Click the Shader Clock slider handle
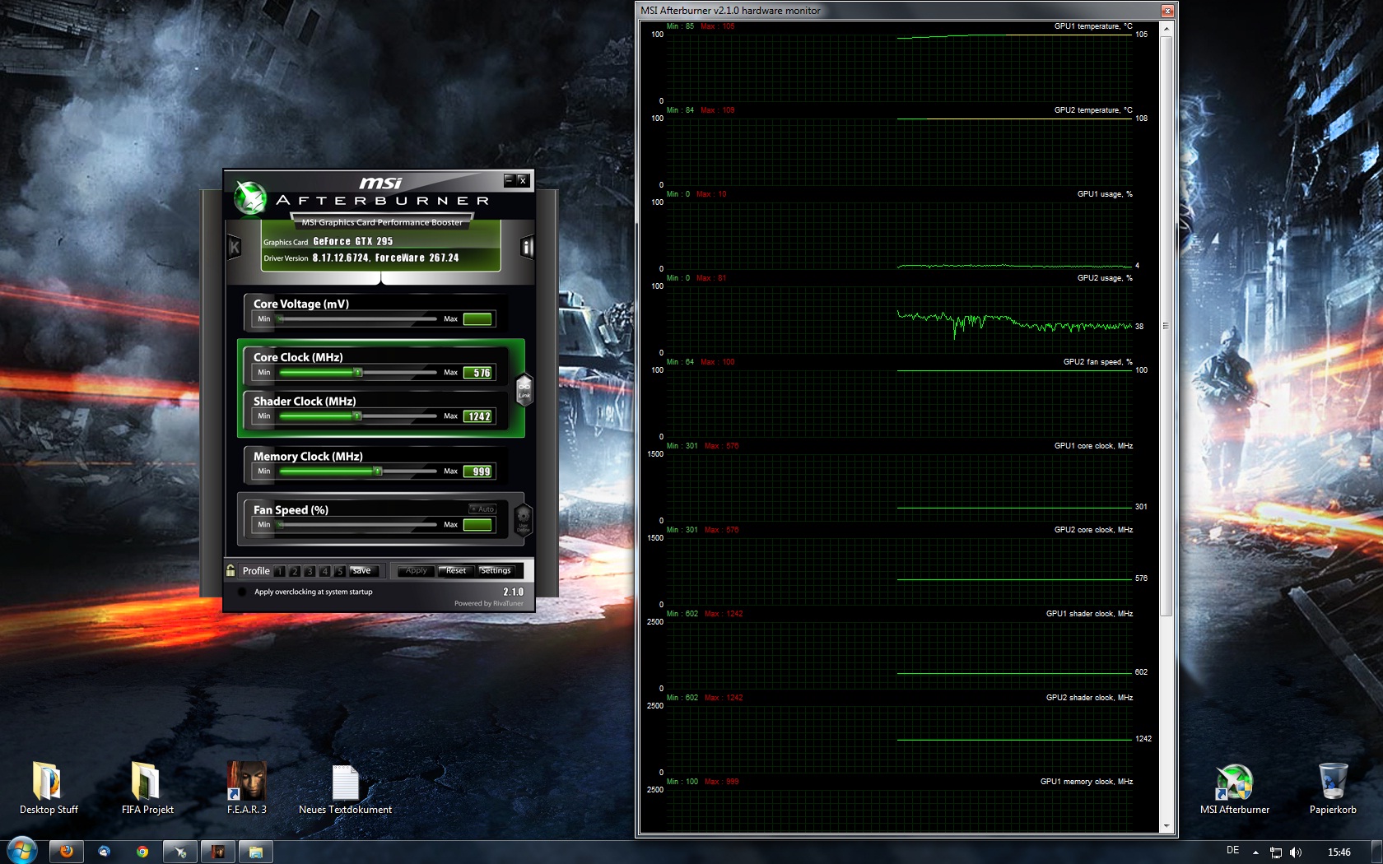The image size is (1383, 864). 357,416
